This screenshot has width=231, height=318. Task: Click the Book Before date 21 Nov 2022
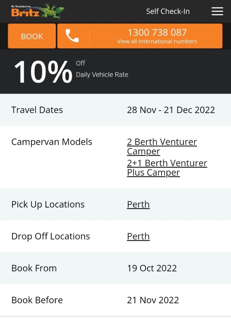[x=153, y=300]
